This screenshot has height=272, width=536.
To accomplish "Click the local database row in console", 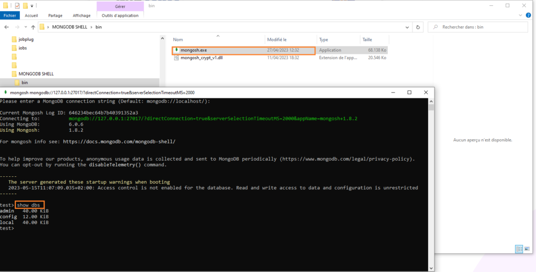I will pyautogui.click(x=24, y=222).
